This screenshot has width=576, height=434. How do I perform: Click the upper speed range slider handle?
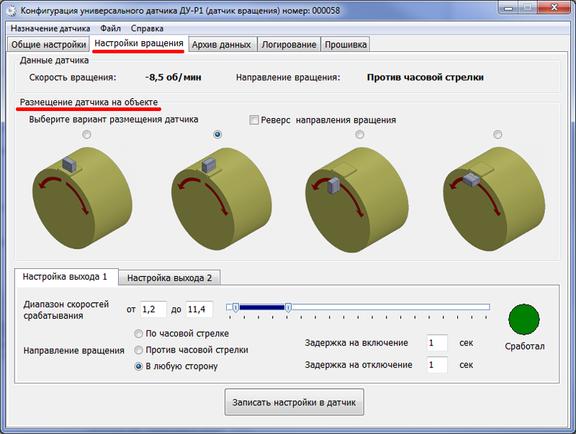click(x=289, y=308)
